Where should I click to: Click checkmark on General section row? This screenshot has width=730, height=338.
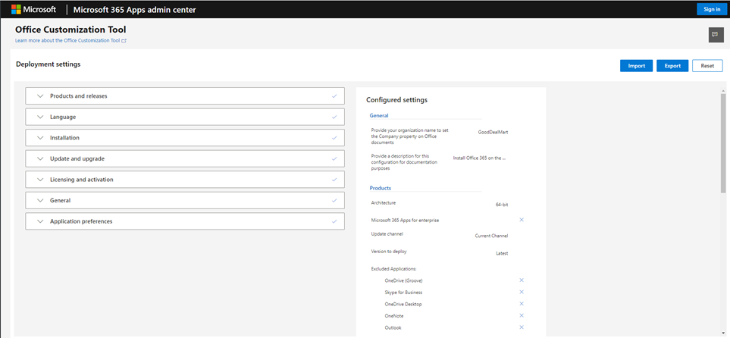(334, 200)
